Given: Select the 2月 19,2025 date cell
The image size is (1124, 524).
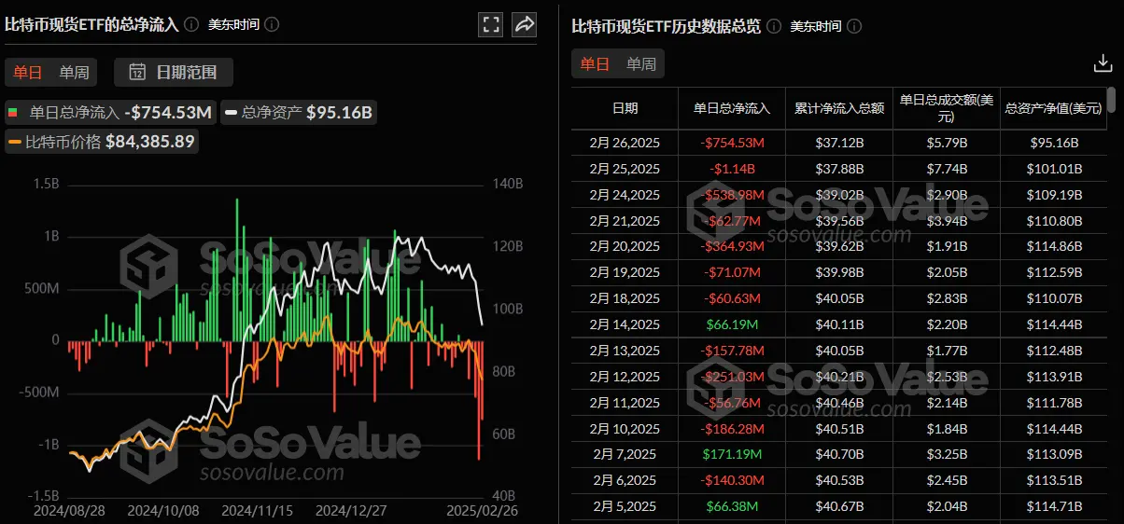Looking at the screenshot, I should [x=625, y=273].
